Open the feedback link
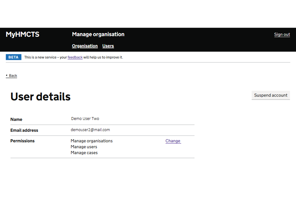 (x=75, y=57)
